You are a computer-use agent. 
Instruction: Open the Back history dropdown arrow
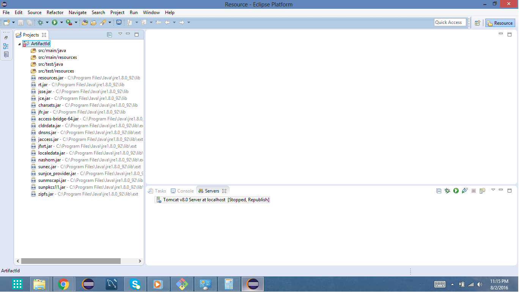[174, 22]
